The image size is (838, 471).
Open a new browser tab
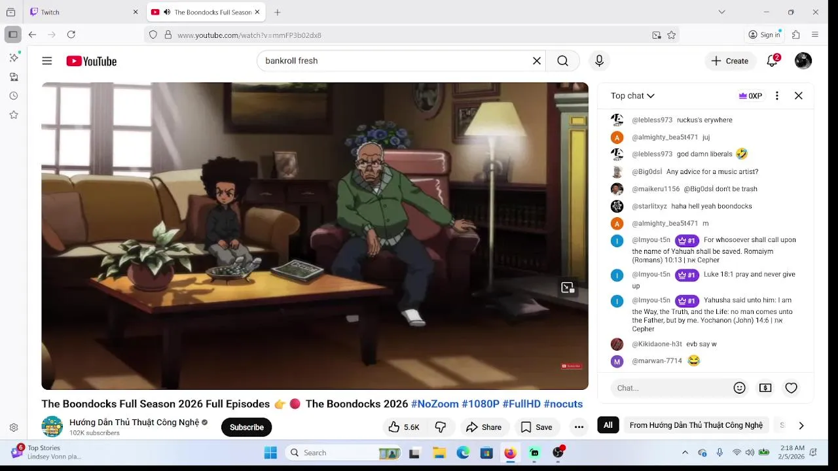278,12
